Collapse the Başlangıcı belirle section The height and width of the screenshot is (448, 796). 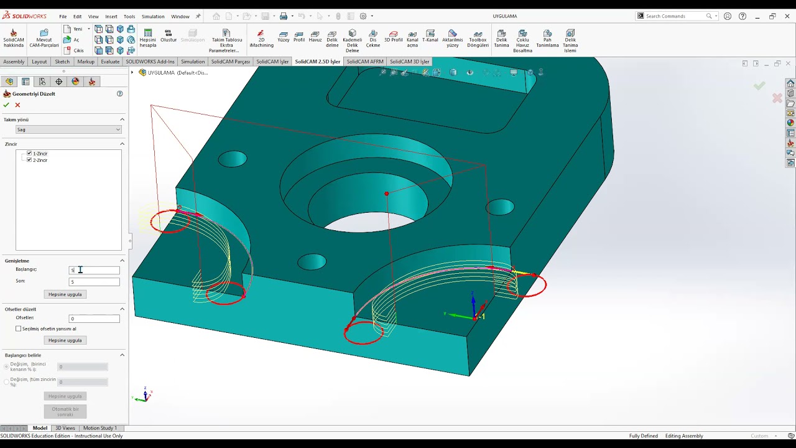point(122,355)
